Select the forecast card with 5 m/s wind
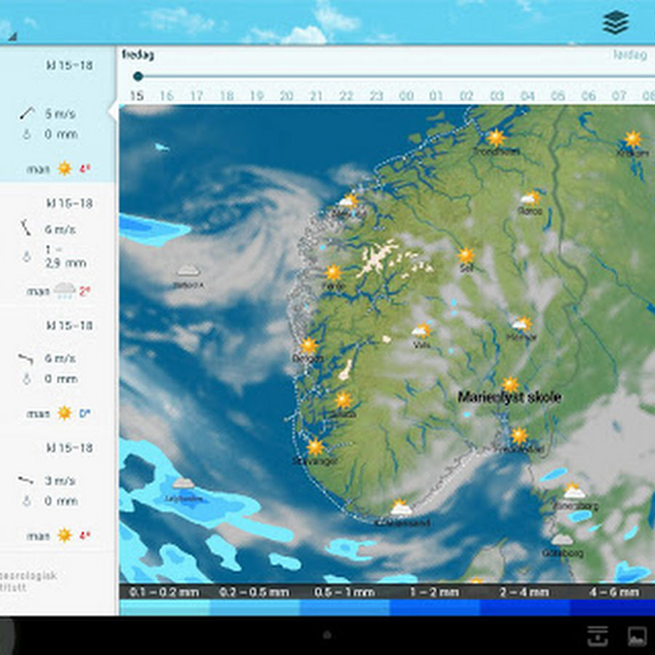Image resolution: width=655 pixels, height=655 pixels. pyautogui.click(x=57, y=114)
